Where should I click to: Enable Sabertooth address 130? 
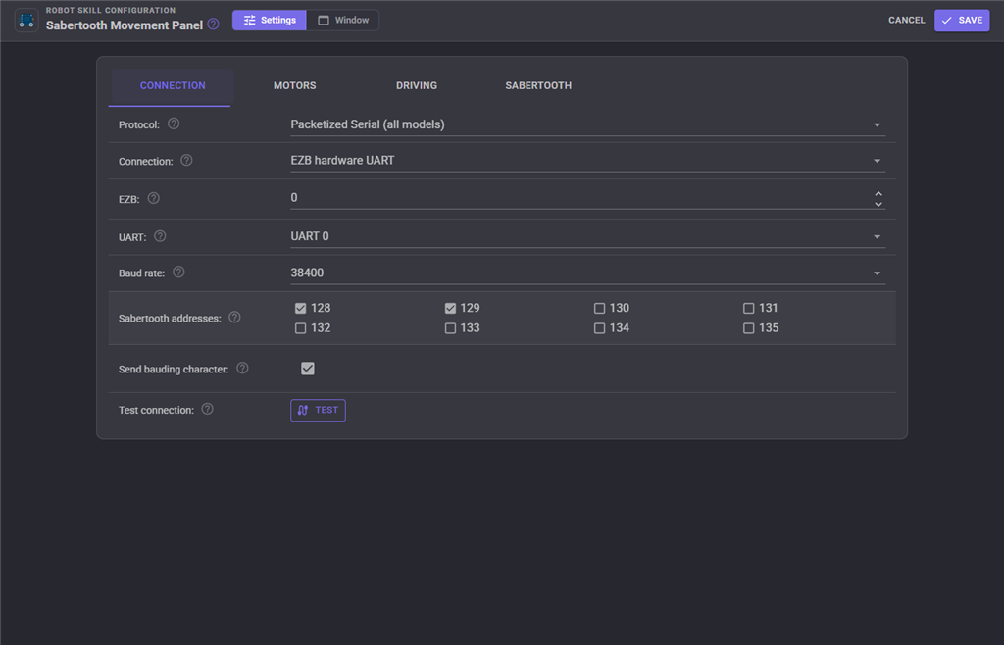599,309
